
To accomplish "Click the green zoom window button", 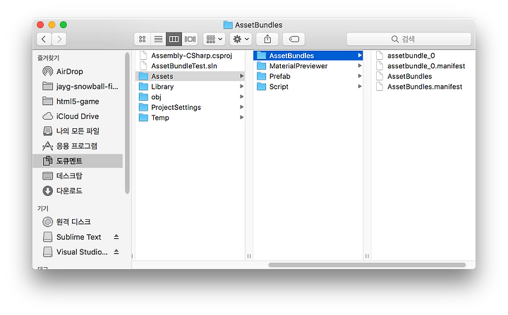I will coord(64,25).
